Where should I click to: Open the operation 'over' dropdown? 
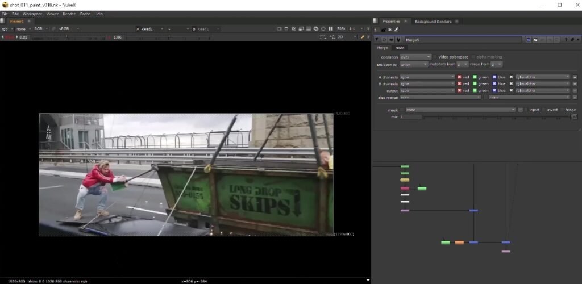click(415, 57)
